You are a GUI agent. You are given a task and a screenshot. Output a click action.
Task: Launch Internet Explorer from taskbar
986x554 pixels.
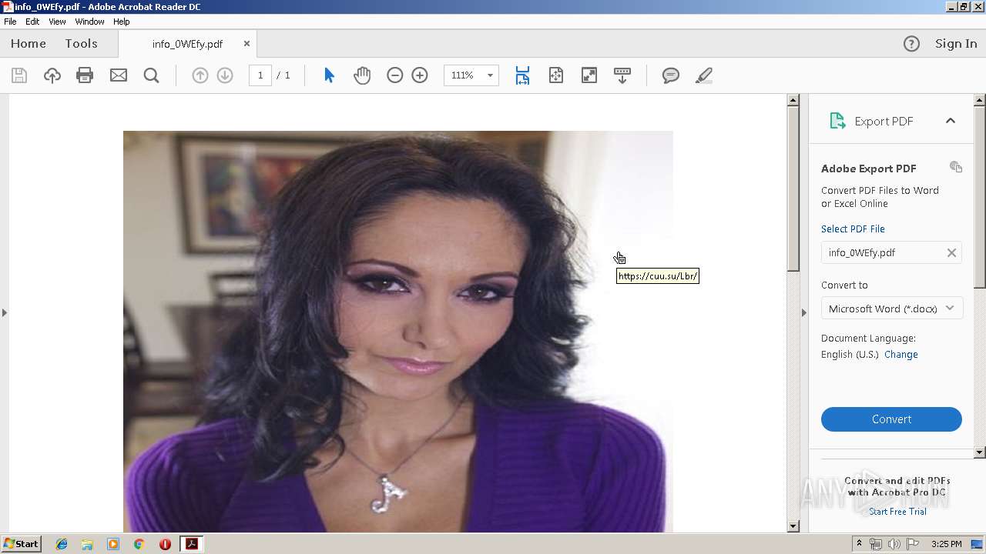tap(62, 544)
